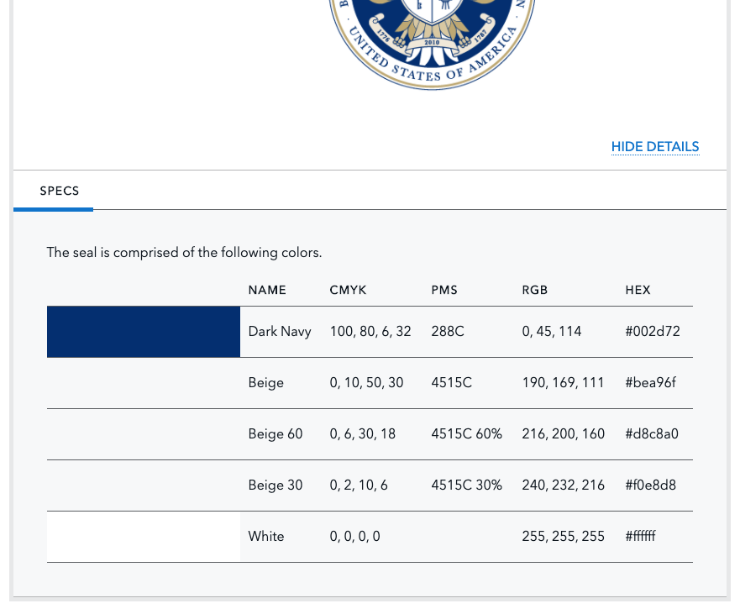This screenshot has height=614, width=740.
Task: Click the HIDE DETAILS link
Action: pos(655,147)
